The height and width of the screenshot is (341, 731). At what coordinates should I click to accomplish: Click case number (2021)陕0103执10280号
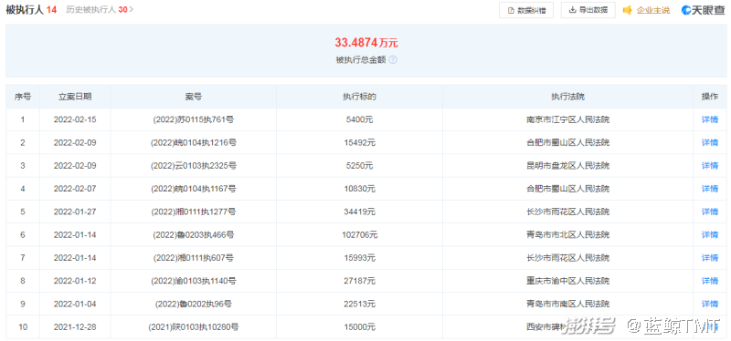194,327
